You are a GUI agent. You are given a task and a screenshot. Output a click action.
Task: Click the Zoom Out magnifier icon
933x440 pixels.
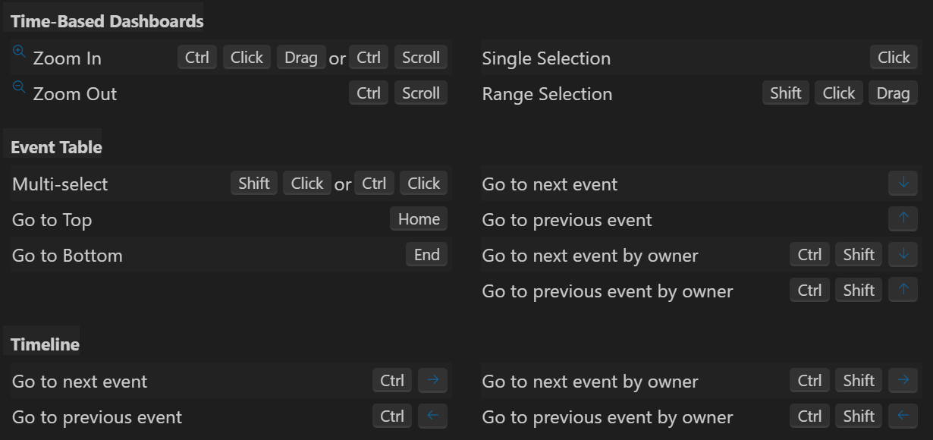(x=20, y=87)
